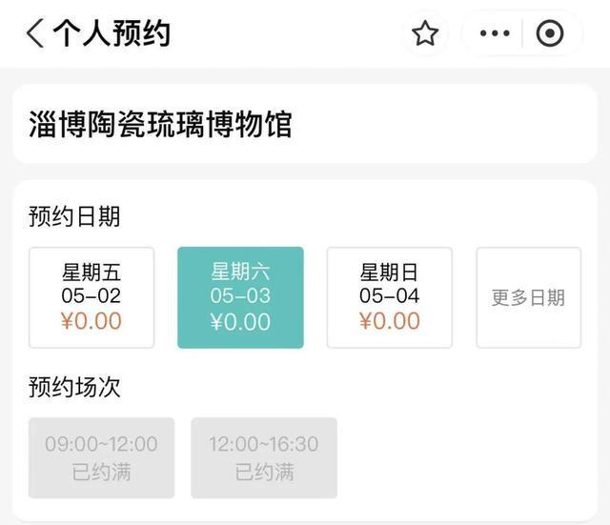610x525 pixels.
Task: Choose the 星期日 05-04 date card
Action: [390, 297]
